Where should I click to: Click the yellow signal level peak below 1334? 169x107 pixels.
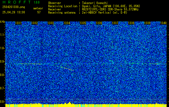[70, 103]
